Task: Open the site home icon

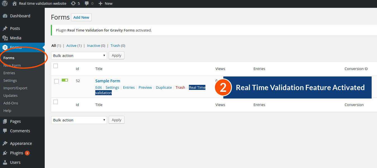Action: (x=15, y=4)
